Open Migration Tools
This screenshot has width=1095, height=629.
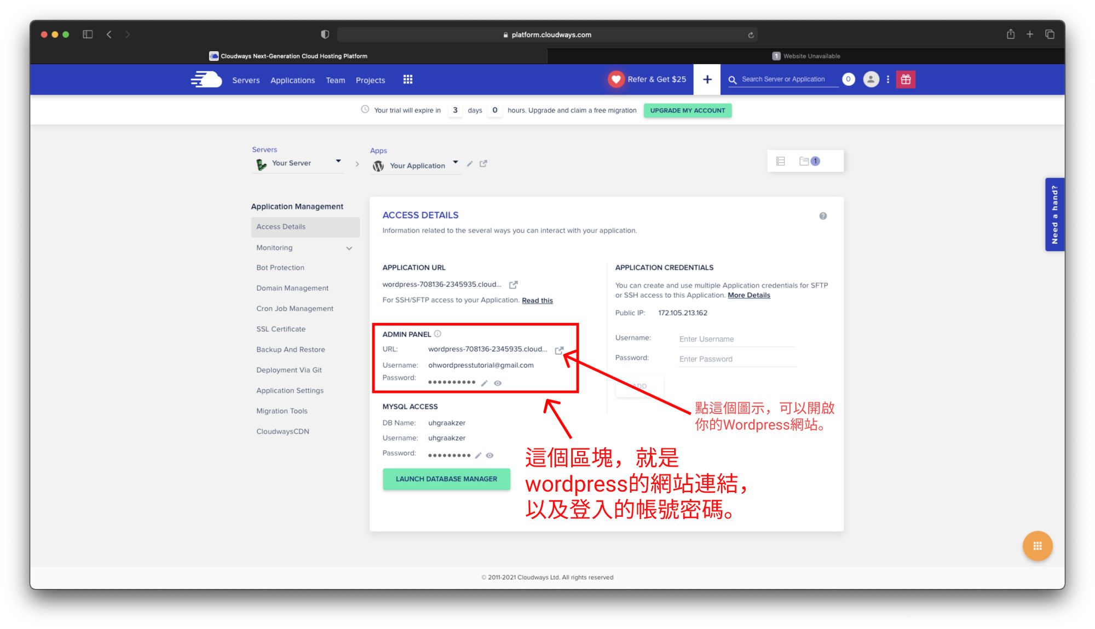[x=282, y=411]
